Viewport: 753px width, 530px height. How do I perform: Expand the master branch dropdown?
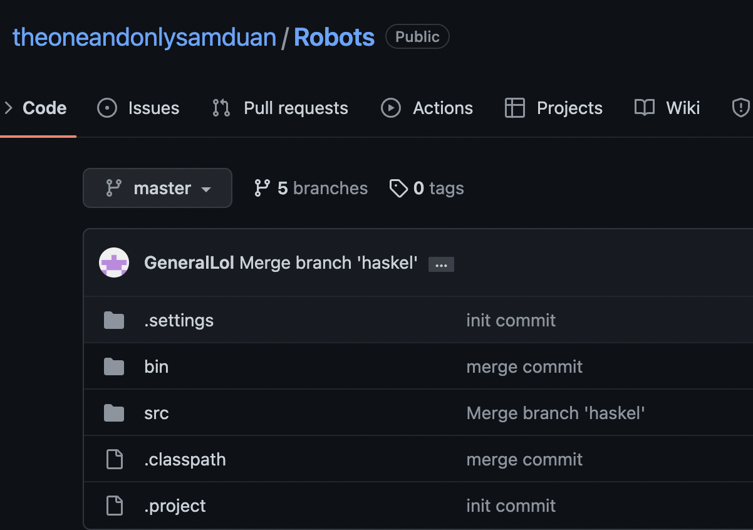click(157, 188)
